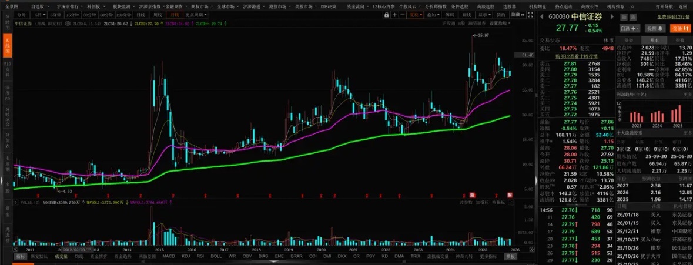Expand 设置均线 dropdown
Screen dimensions: 693x265
pos(500,23)
